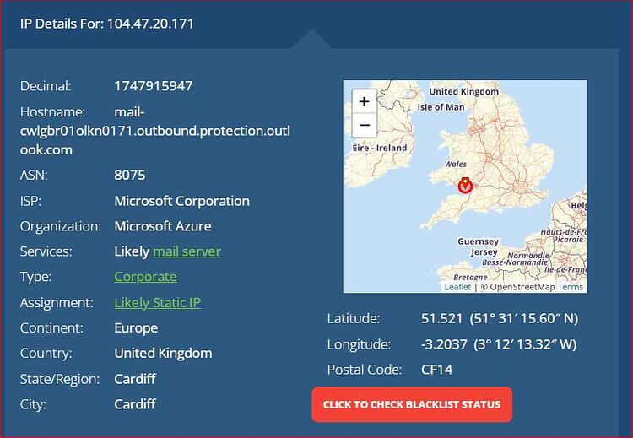633x438 pixels.
Task: Click the red location marker on map
Action: coord(465,186)
